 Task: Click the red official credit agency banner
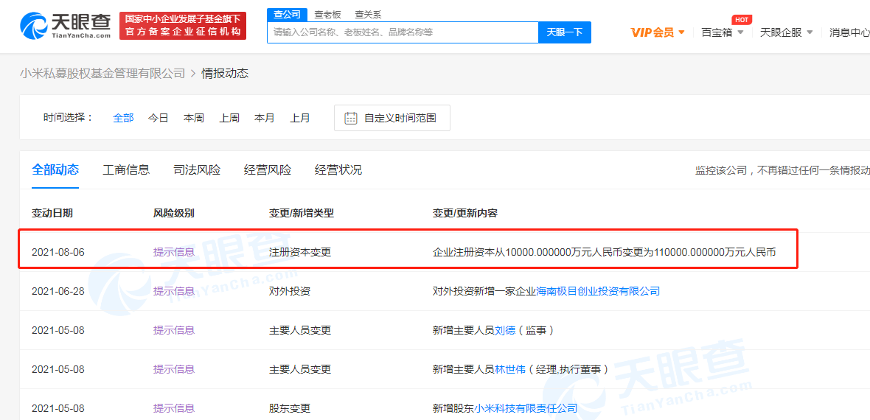(x=183, y=26)
